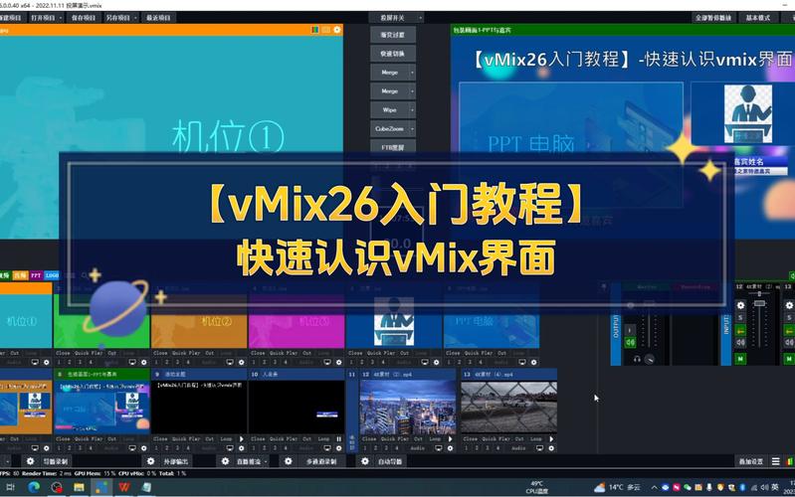Select the 4K素材 (4).mp4 fence thumbnail
Viewport: 795px width, 497px height.
click(509, 408)
